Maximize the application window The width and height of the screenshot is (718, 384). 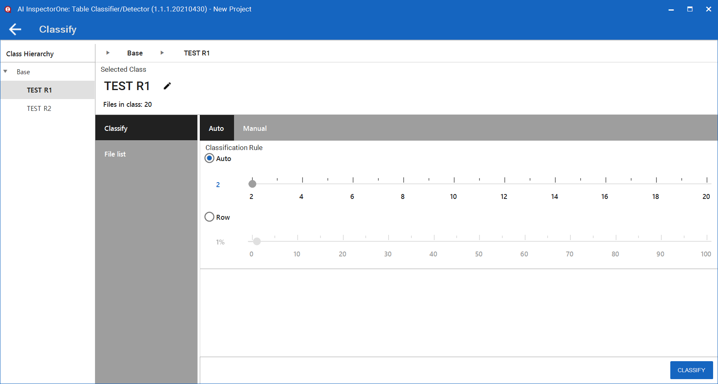point(690,9)
